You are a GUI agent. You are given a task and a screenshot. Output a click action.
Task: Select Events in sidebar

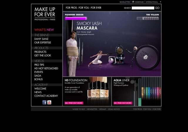tap(38, 72)
